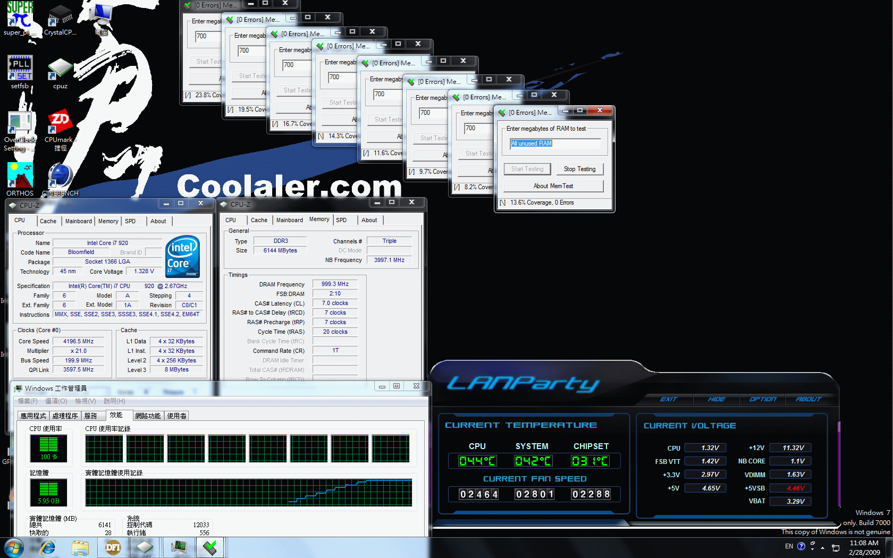Click the CPU usage 100% meter
Viewport: 893px width, 558px height.
click(x=48, y=449)
